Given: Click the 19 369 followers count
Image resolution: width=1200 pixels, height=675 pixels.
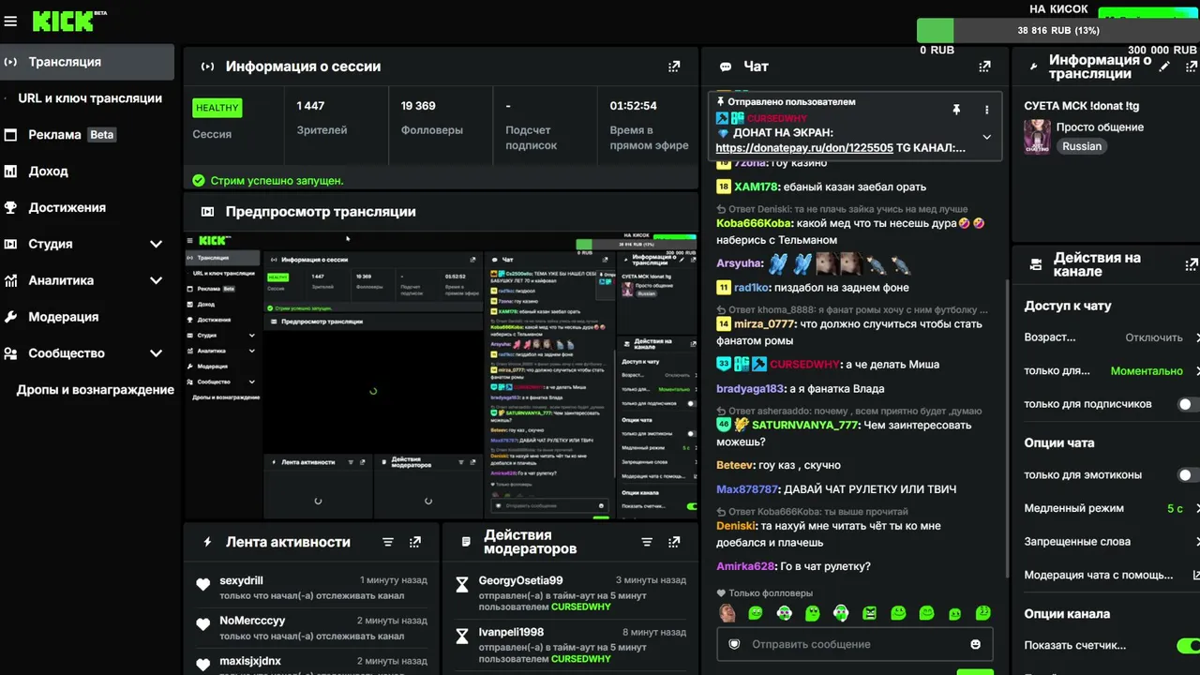Looking at the screenshot, I should (418, 106).
